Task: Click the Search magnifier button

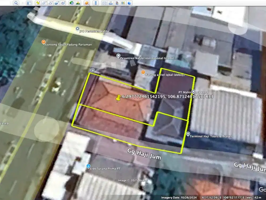Action: click(x=16, y=3)
